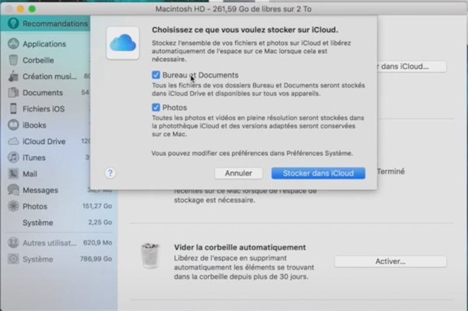Screen dimensions: 468x311
Task: Select Création musi… row in sidebar
Action: 46,76
